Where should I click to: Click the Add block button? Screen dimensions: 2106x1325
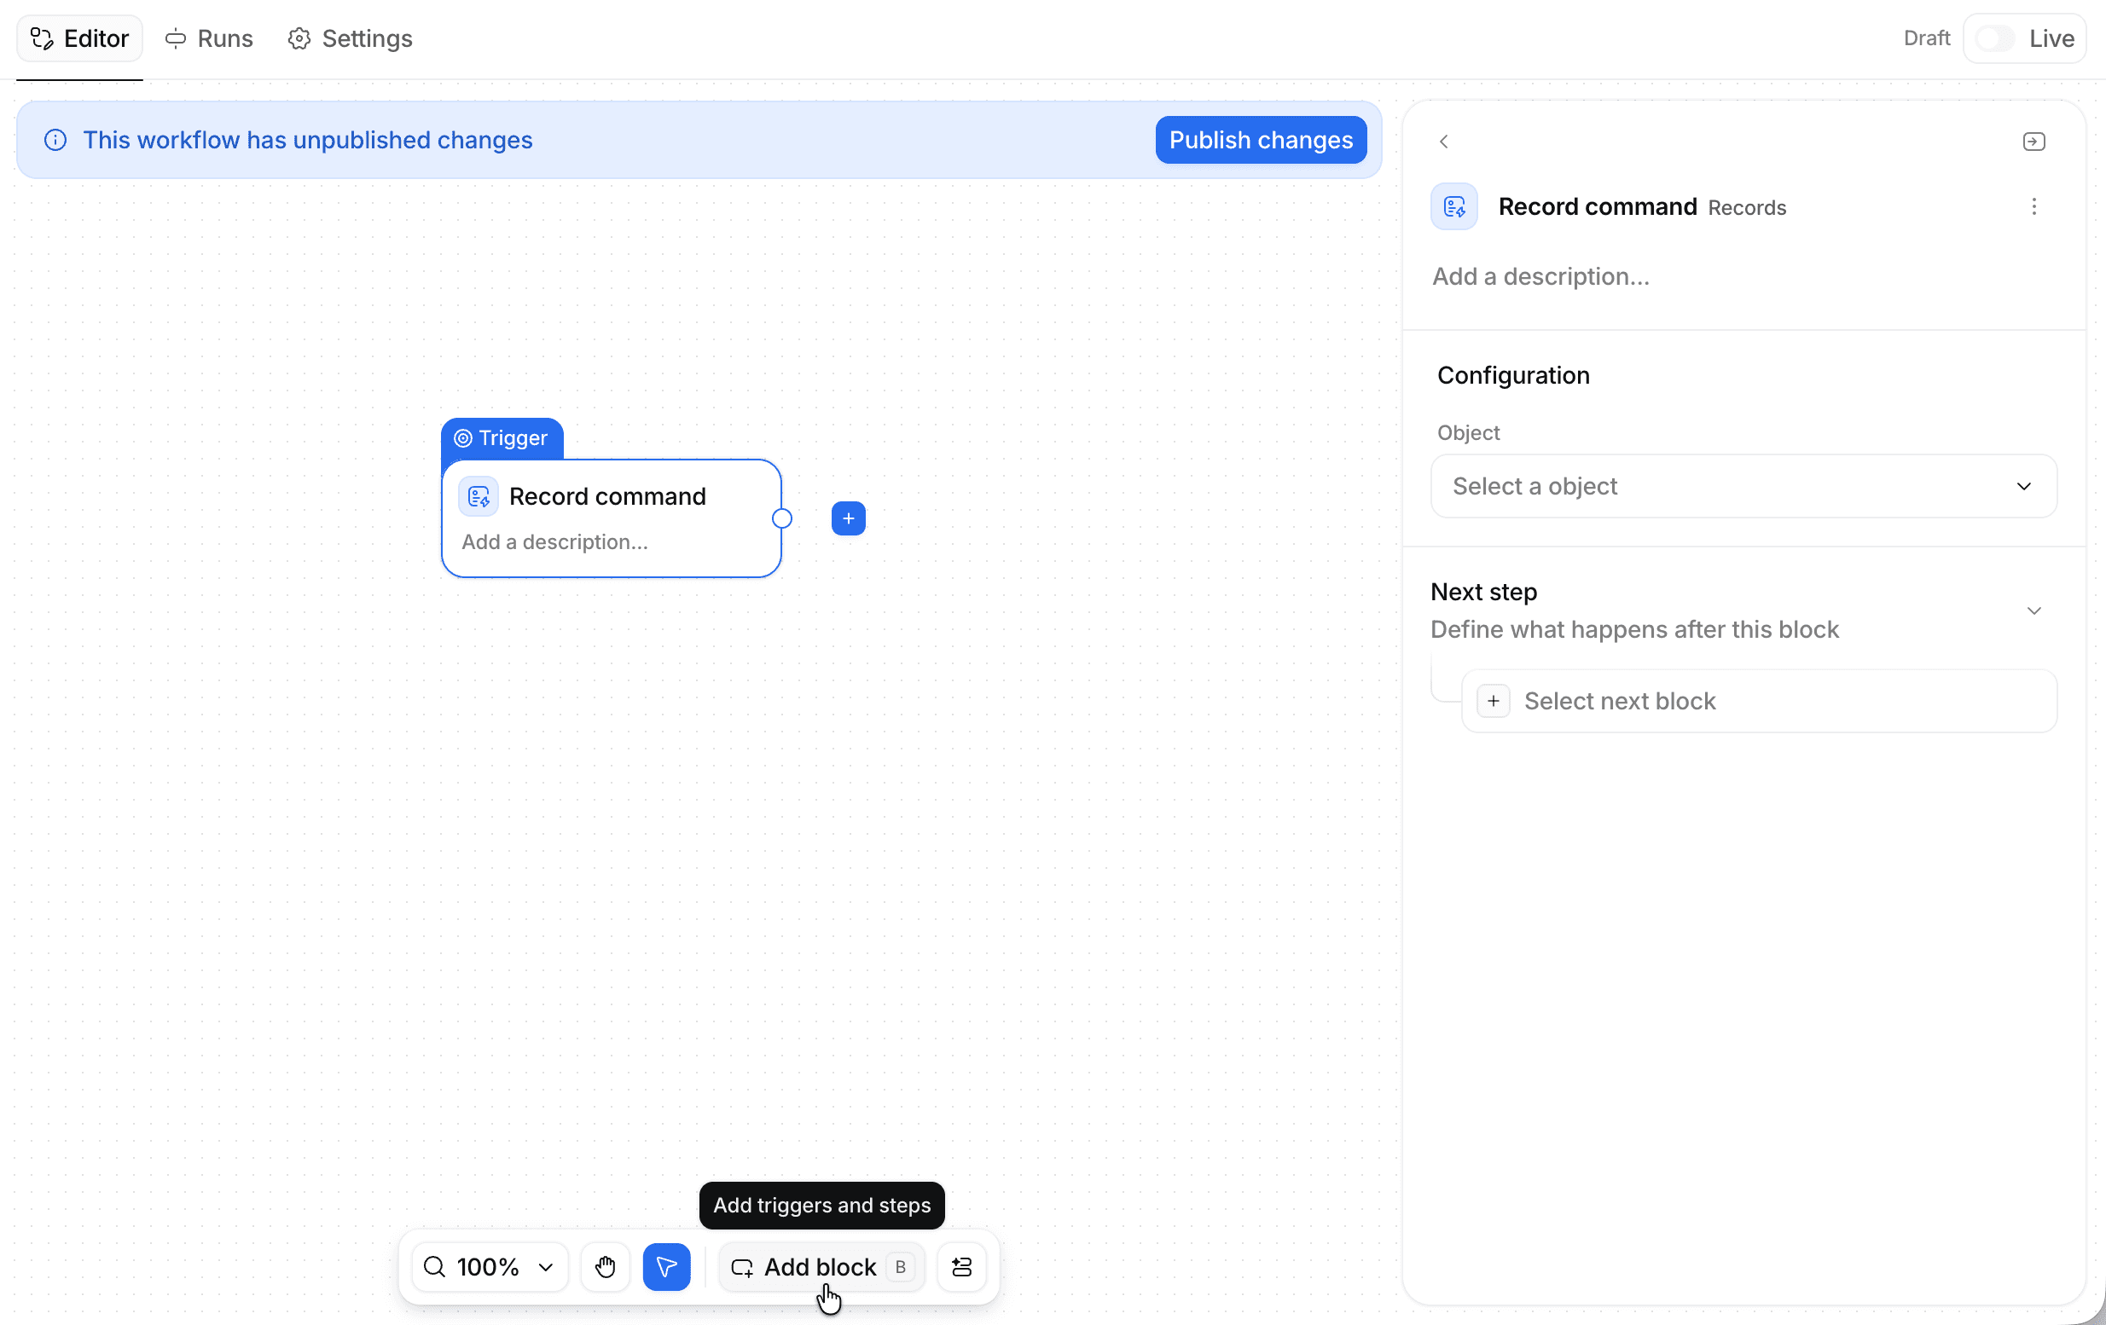pos(821,1266)
